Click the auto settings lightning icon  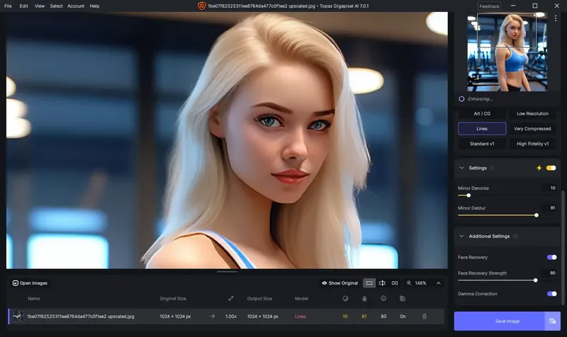tap(539, 168)
